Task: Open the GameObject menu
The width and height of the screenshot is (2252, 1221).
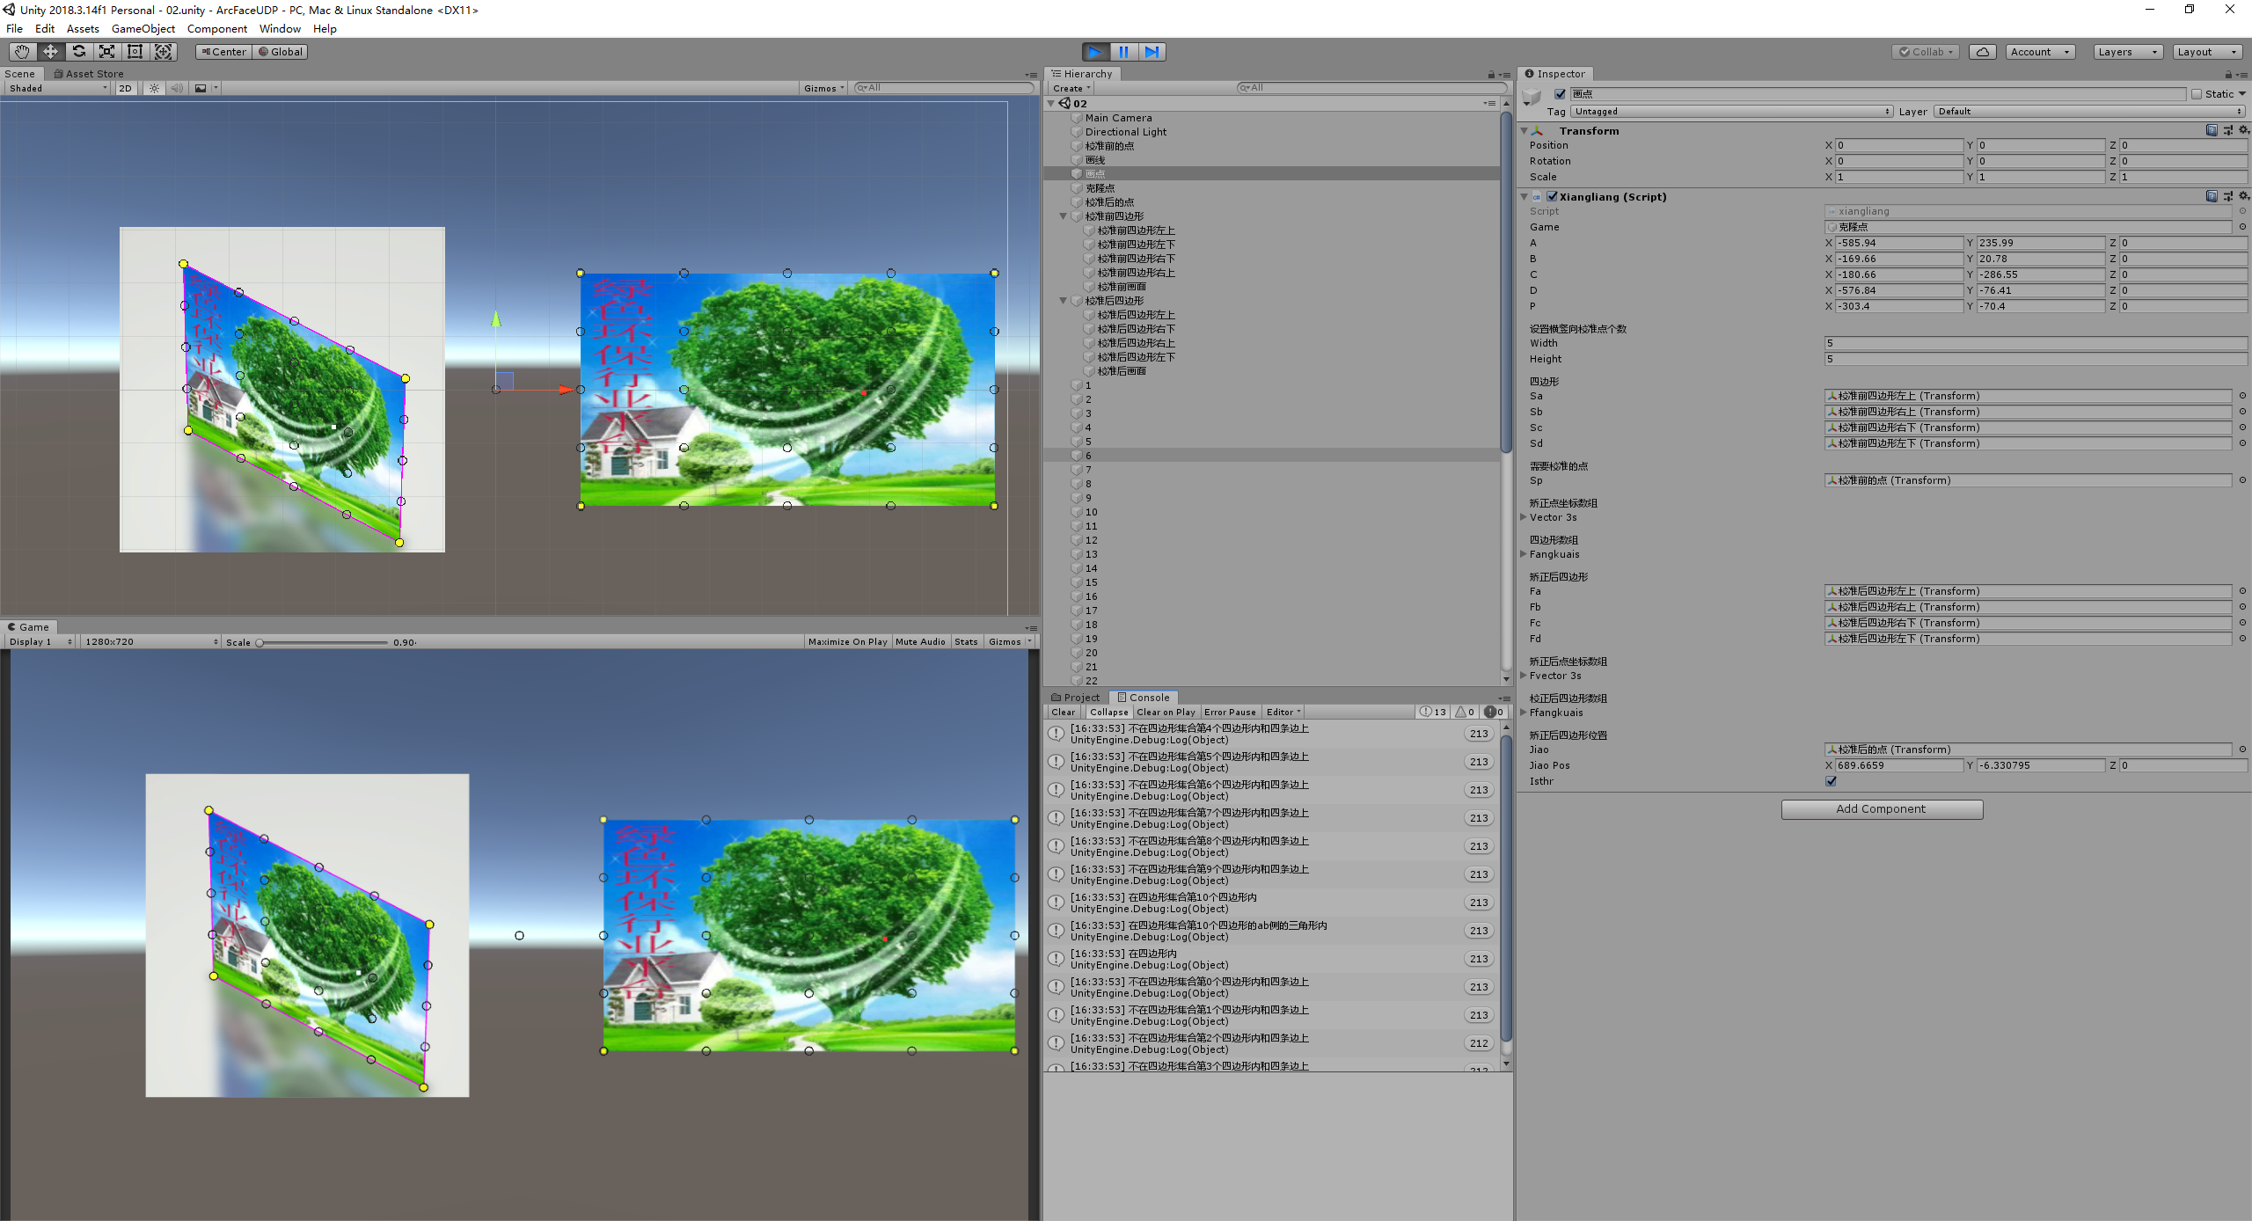Action: pyautogui.click(x=143, y=29)
